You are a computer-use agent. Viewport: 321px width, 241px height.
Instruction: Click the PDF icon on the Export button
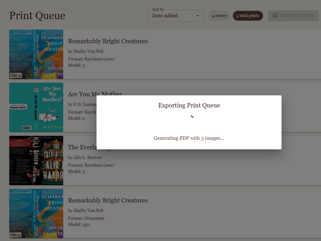click(x=274, y=16)
